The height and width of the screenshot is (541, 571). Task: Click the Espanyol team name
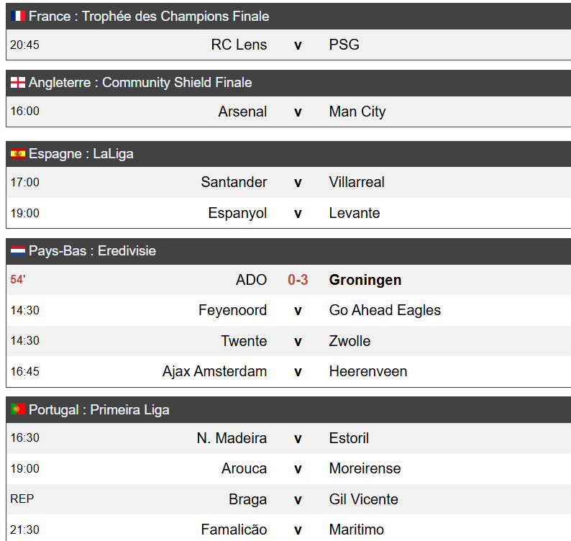point(237,213)
